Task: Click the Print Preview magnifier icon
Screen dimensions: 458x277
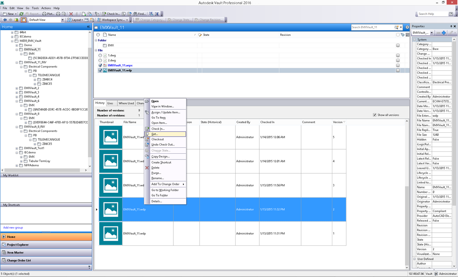Action: click(x=64, y=14)
